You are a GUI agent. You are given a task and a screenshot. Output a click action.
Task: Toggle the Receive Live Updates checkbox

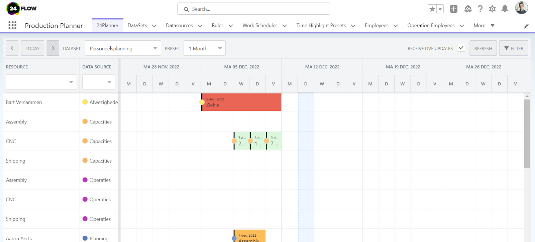(461, 48)
